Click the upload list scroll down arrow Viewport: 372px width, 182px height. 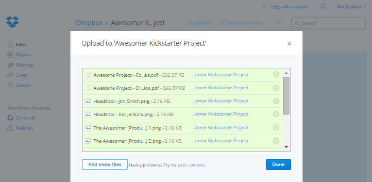click(287, 147)
